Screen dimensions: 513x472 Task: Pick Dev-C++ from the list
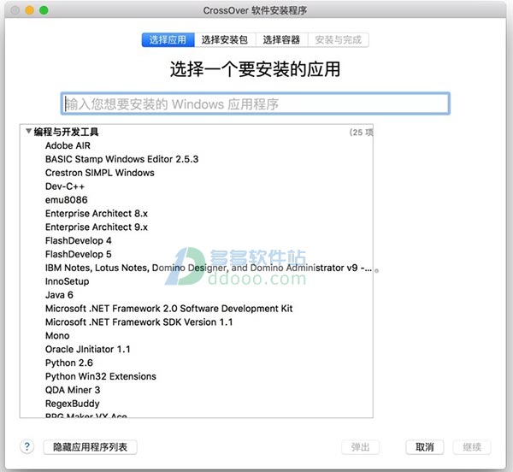[65, 186]
